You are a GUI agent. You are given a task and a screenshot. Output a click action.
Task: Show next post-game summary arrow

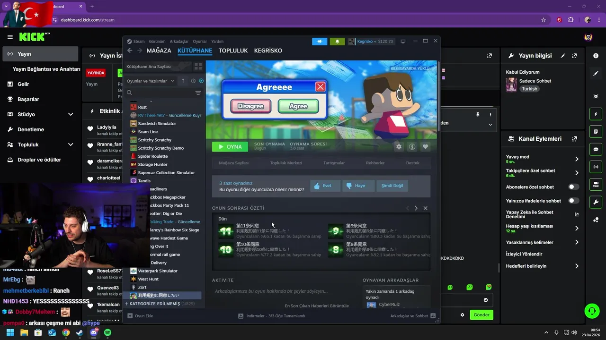pos(416,208)
